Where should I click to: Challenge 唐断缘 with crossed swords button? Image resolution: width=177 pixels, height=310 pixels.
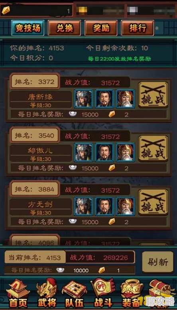pos(153,95)
